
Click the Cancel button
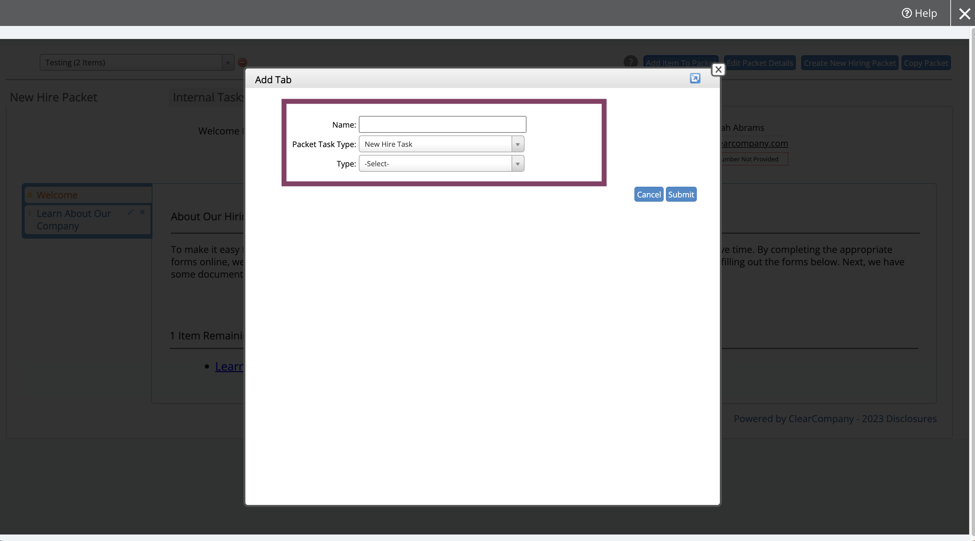tap(648, 194)
